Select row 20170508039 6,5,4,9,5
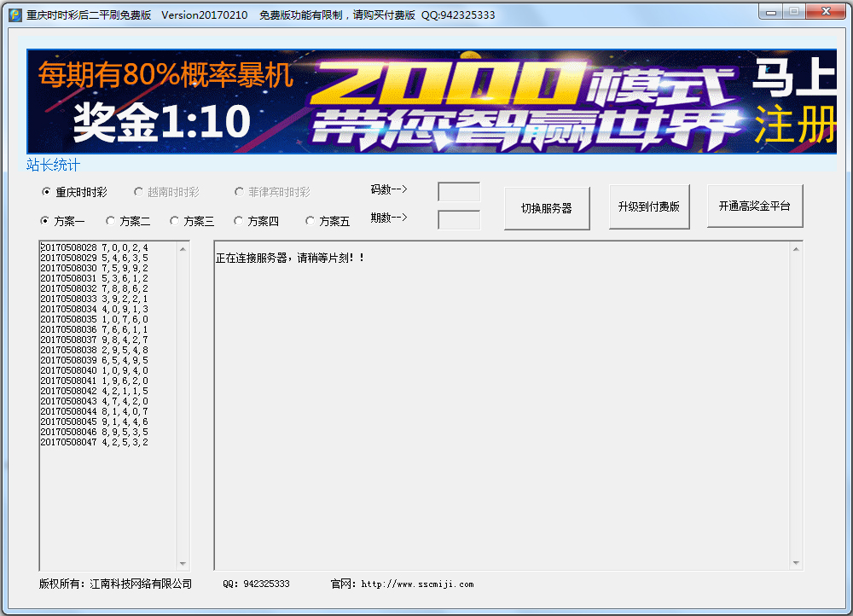 tap(94, 360)
